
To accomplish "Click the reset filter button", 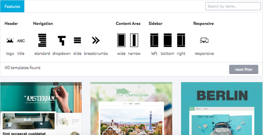I will [244, 69].
